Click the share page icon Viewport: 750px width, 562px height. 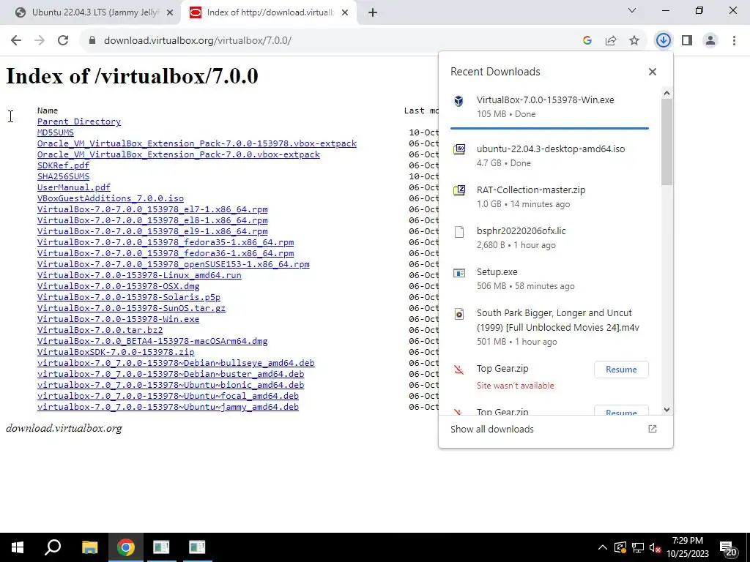[611, 41]
